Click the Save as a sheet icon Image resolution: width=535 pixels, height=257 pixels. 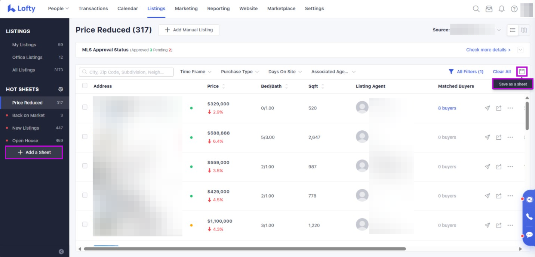pos(522,71)
